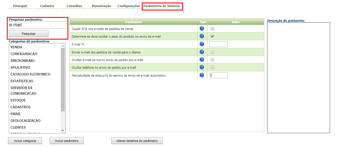The height and width of the screenshot is (147, 340).
Task: Enable Copiar RCA nos e-mails checkbox
Action: point(212,29)
